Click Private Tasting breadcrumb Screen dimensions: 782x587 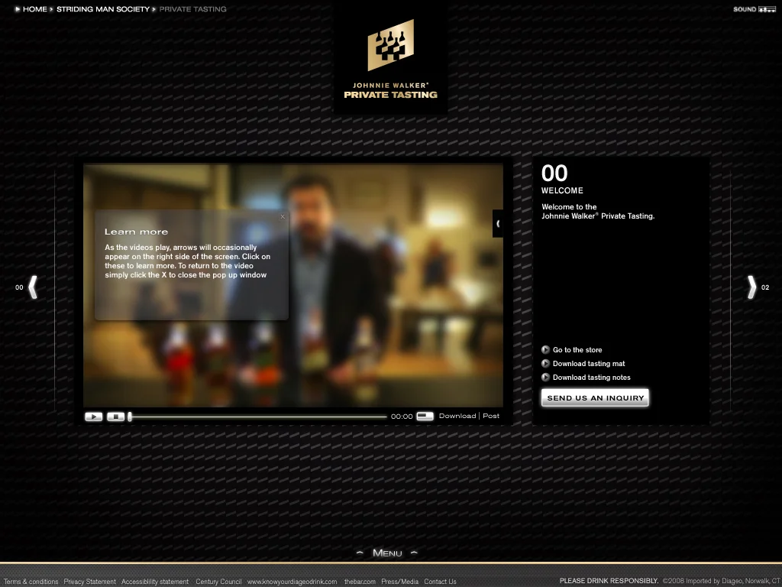click(192, 9)
